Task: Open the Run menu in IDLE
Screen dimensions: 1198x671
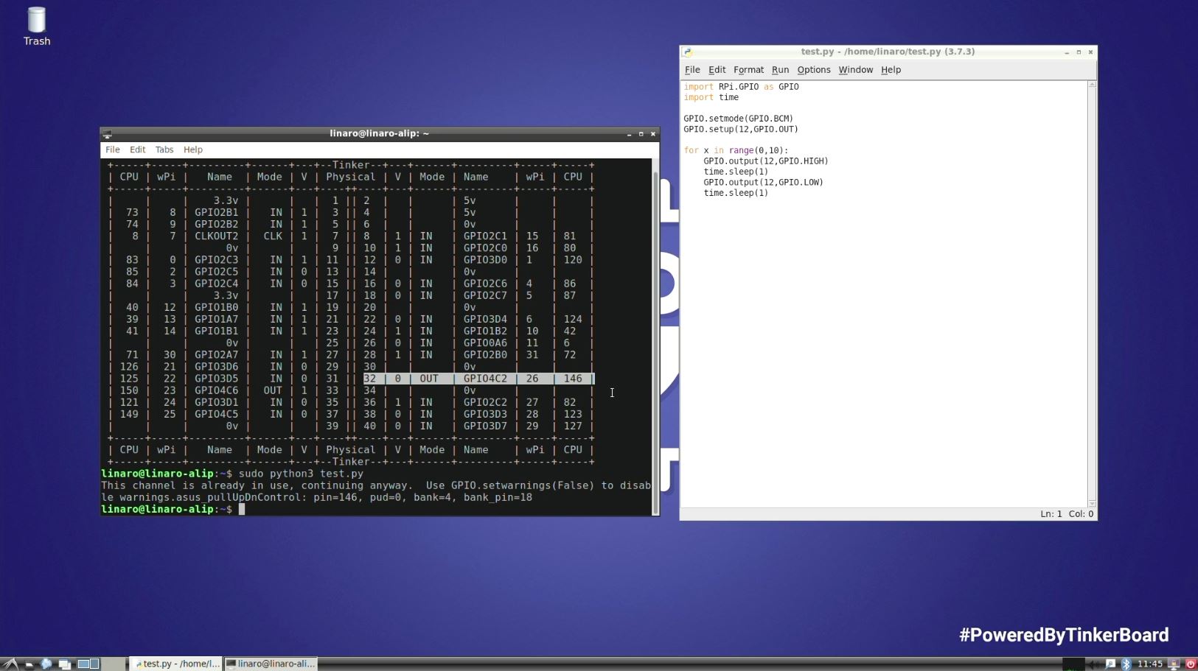Action: click(780, 70)
